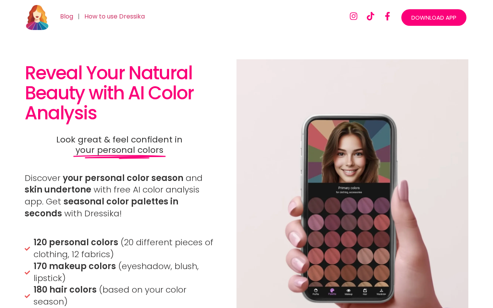
Task: Tap the Makeup eye icon in phone mockup
Action: click(x=349, y=291)
